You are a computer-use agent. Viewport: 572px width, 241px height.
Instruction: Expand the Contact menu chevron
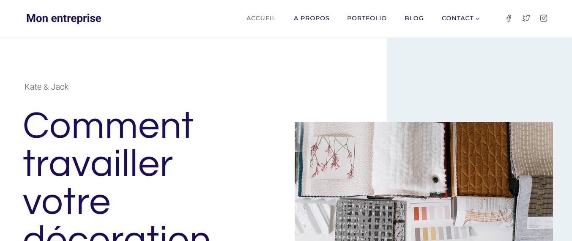(x=478, y=19)
